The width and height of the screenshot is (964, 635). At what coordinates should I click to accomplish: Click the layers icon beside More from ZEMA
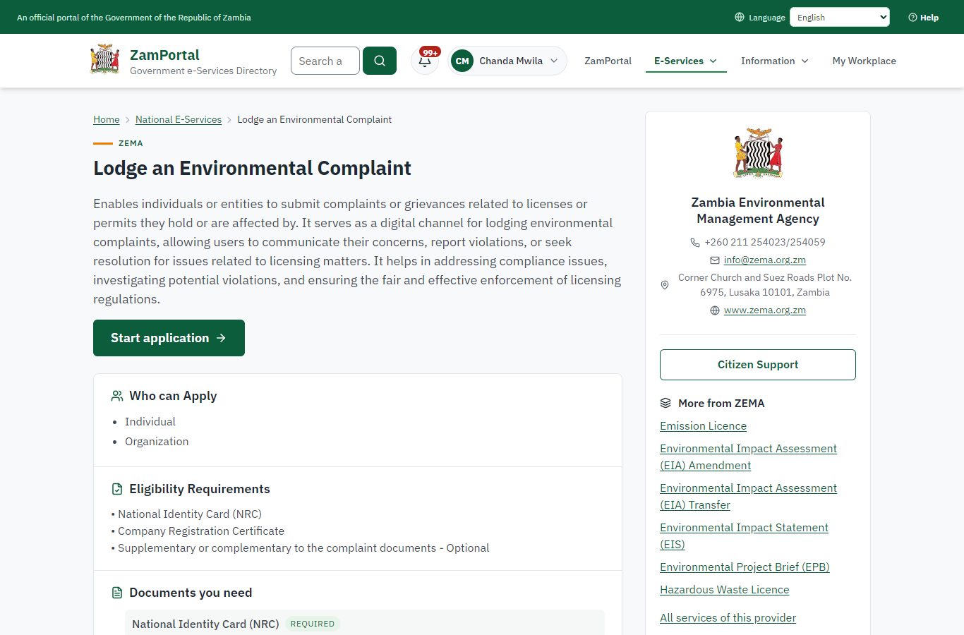tap(665, 403)
